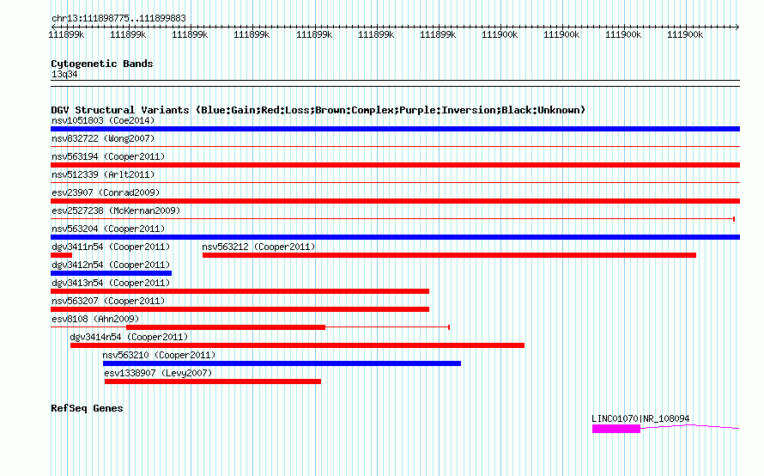This screenshot has width=764, height=476.
Task: Click the red dgv3414n54 loss bar
Action: coord(297,345)
